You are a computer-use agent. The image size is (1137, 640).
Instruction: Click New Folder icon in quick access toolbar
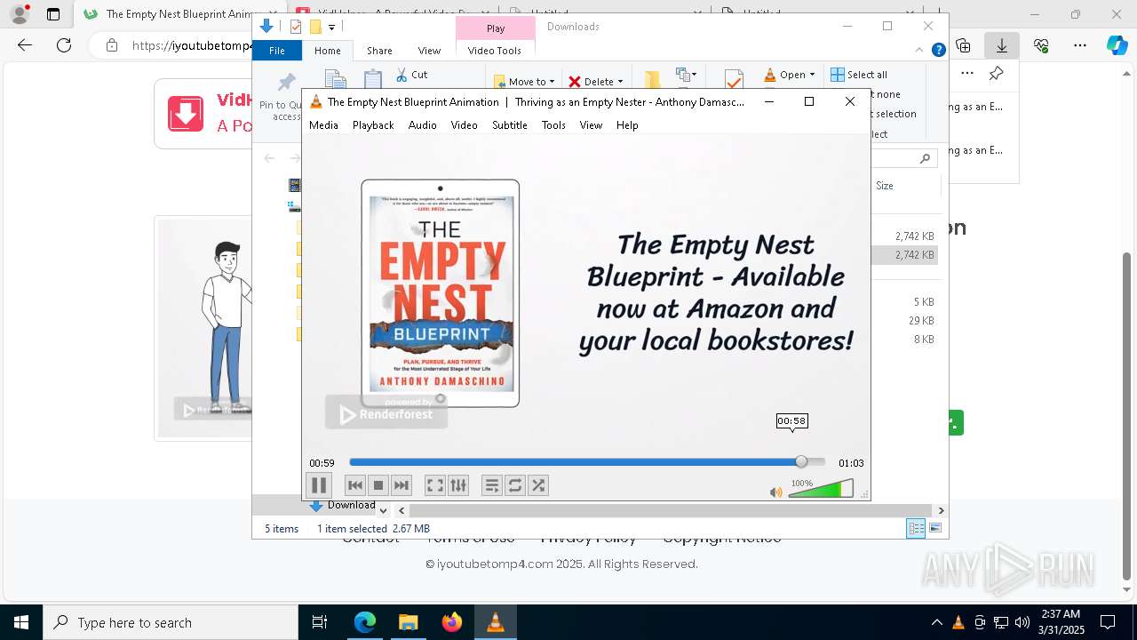click(x=314, y=27)
